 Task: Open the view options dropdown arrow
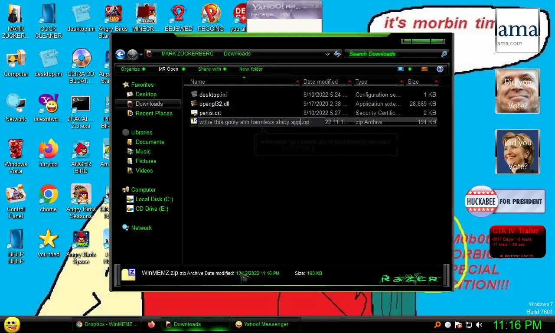point(410,69)
